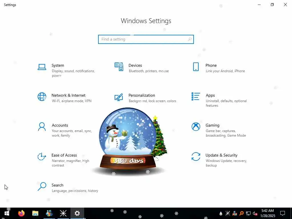Screen dimensions: 292x219
Task: Open Ease of Access title
Action: (64, 155)
